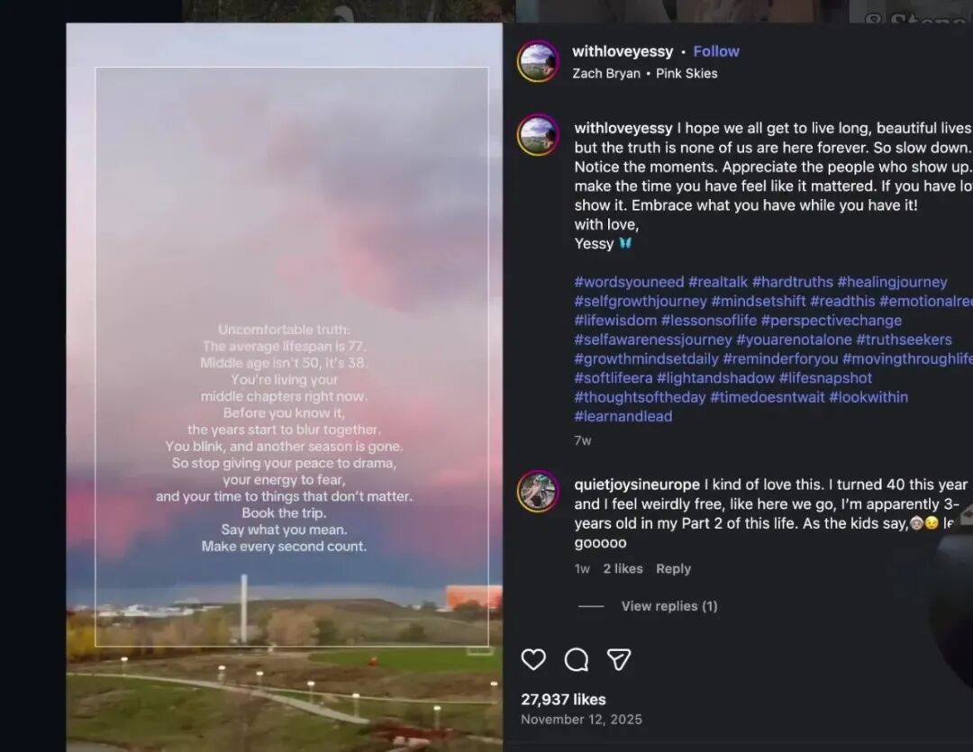Expand View replies (1) under the comment
This screenshot has height=752, width=973.
[668, 606]
